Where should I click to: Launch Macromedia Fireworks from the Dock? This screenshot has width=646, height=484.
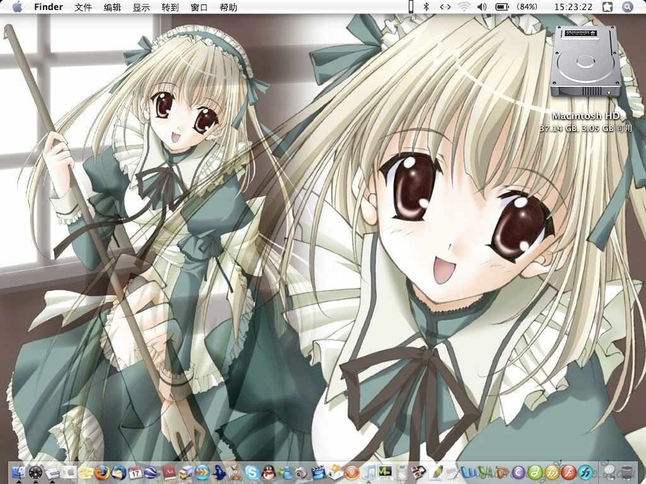pos(551,473)
